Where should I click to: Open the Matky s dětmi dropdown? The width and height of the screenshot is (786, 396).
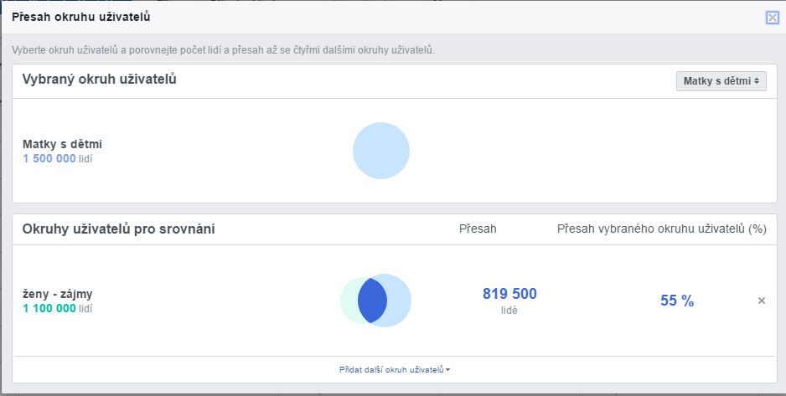[x=721, y=81]
